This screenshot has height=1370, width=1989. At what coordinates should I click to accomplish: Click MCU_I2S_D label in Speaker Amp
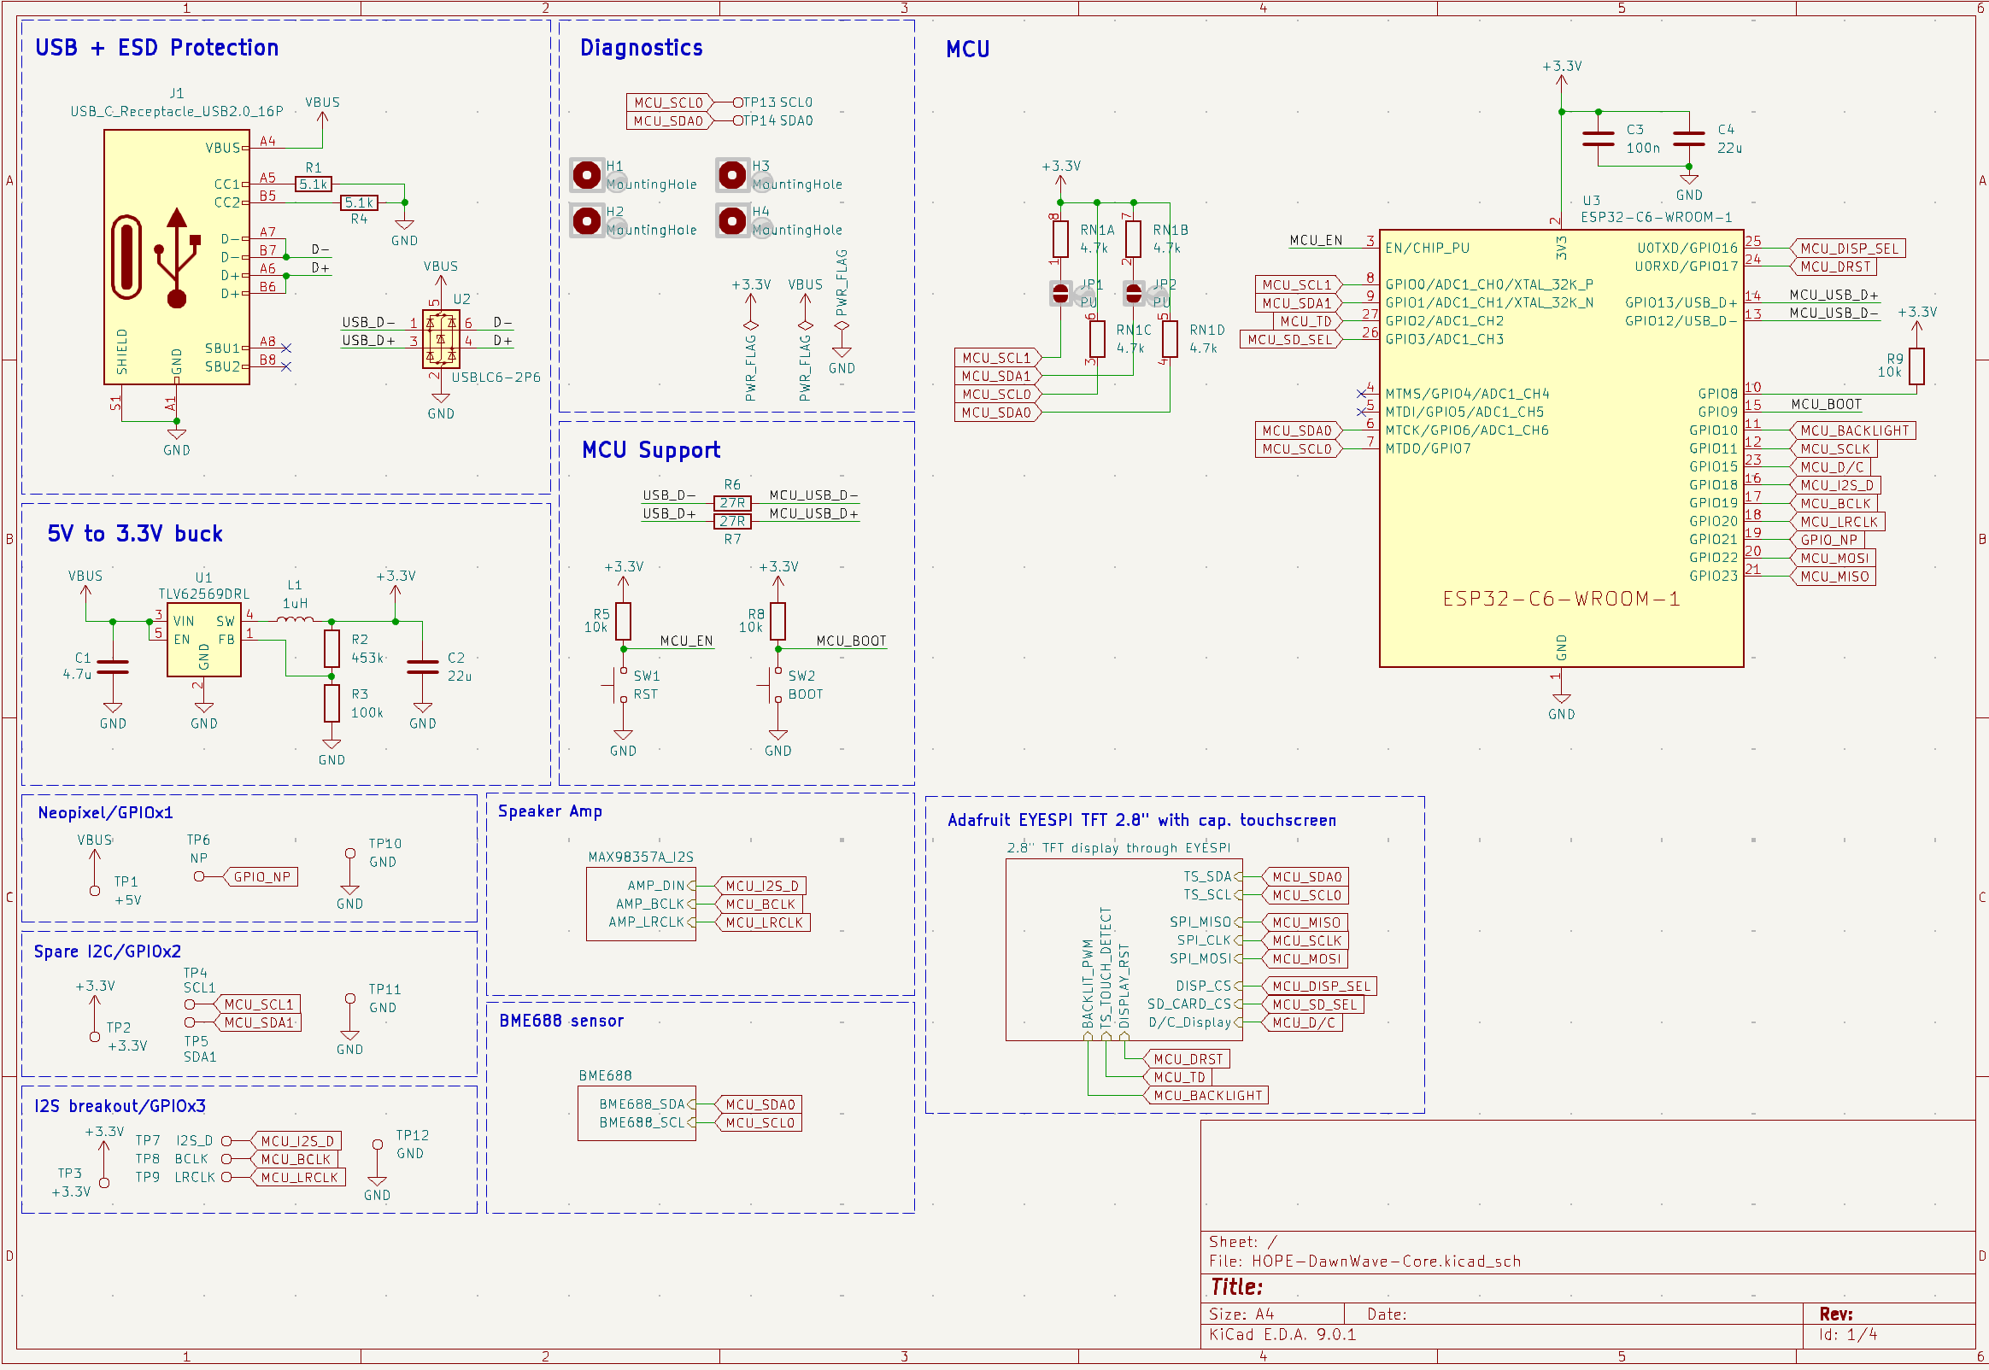[x=761, y=886]
